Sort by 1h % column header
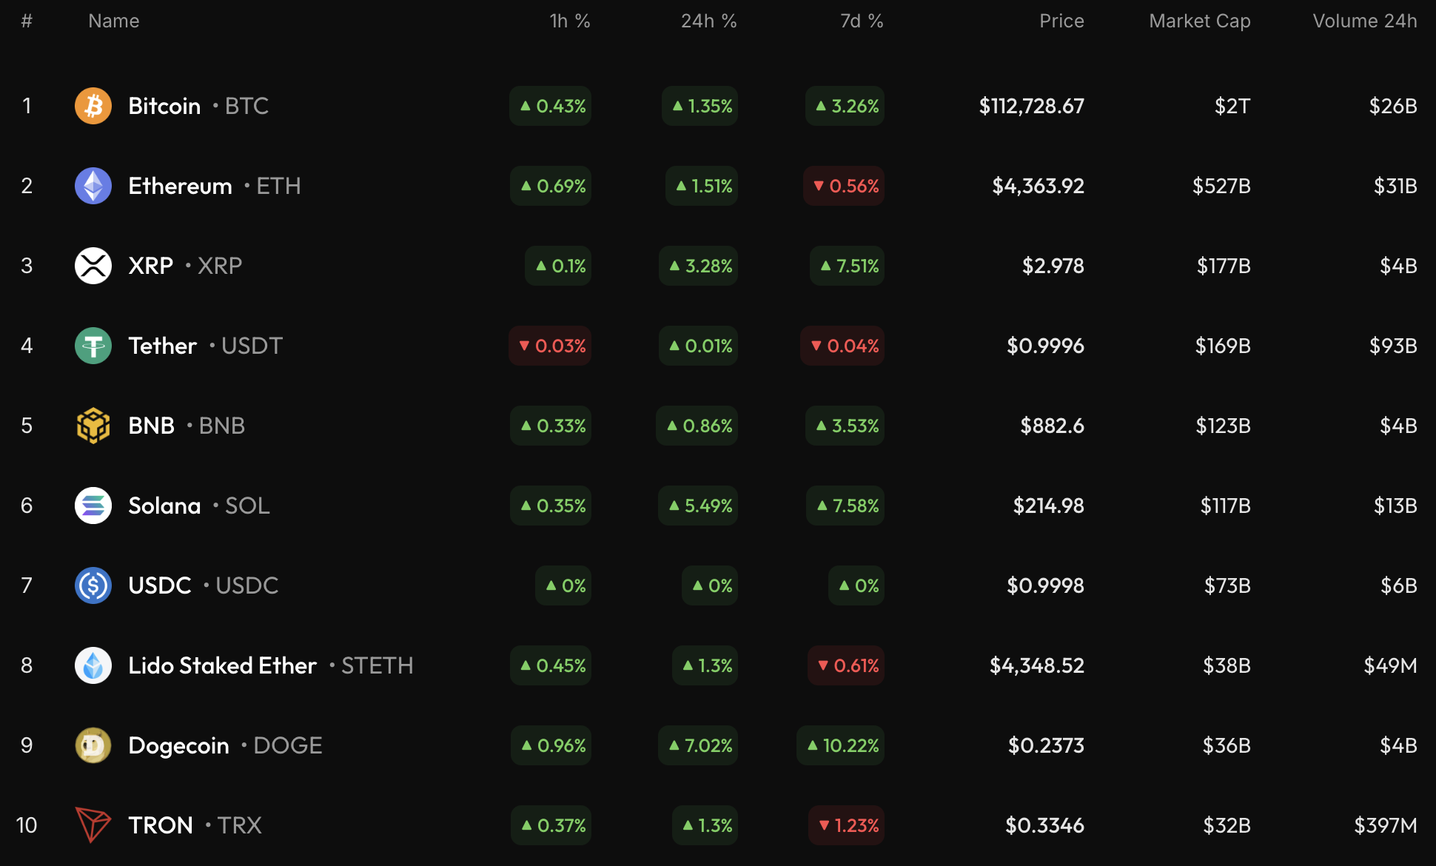The height and width of the screenshot is (866, 1436). [569, 21]
